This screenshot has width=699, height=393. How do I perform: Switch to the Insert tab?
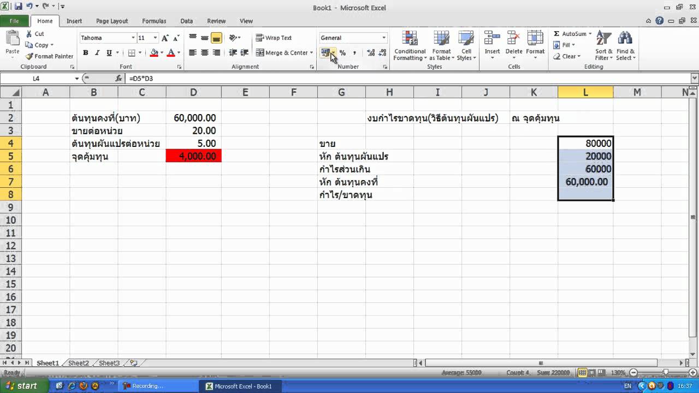coord(74,21)
